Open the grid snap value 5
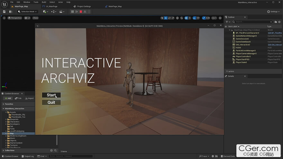 [x=190, y=18]
